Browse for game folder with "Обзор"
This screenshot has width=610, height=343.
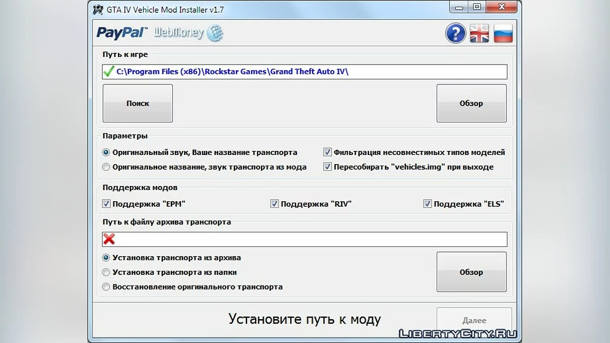click(471, 103)
